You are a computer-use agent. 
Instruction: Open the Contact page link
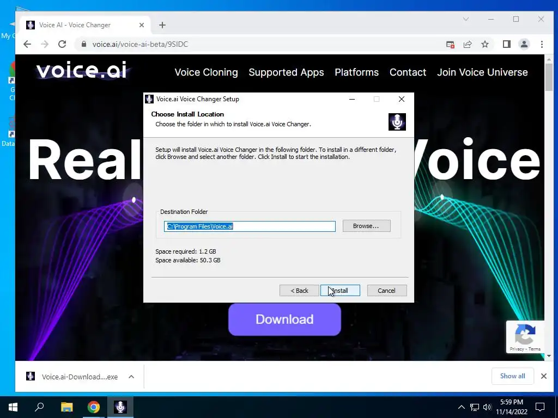coord(408,72)
